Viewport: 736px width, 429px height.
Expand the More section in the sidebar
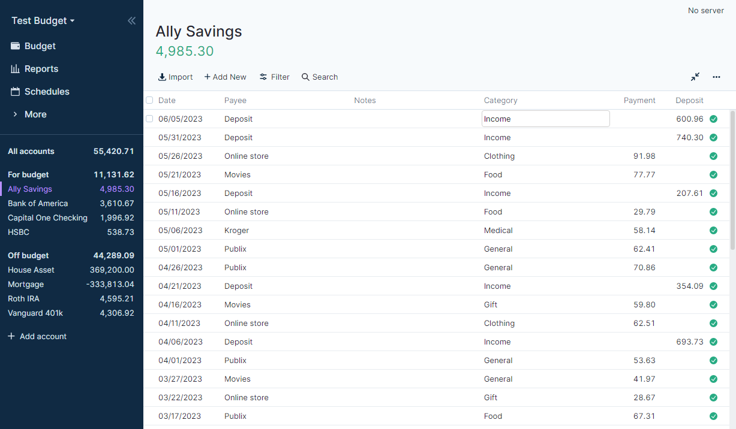point(35,114)
